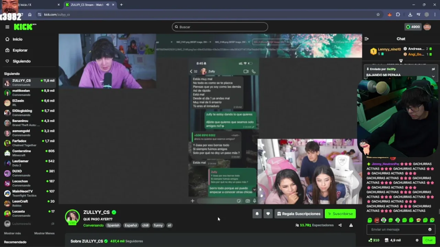Click the Español tag

pos(131,225)
